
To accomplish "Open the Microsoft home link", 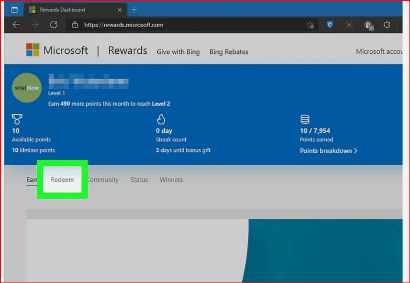I will [66, 50].
